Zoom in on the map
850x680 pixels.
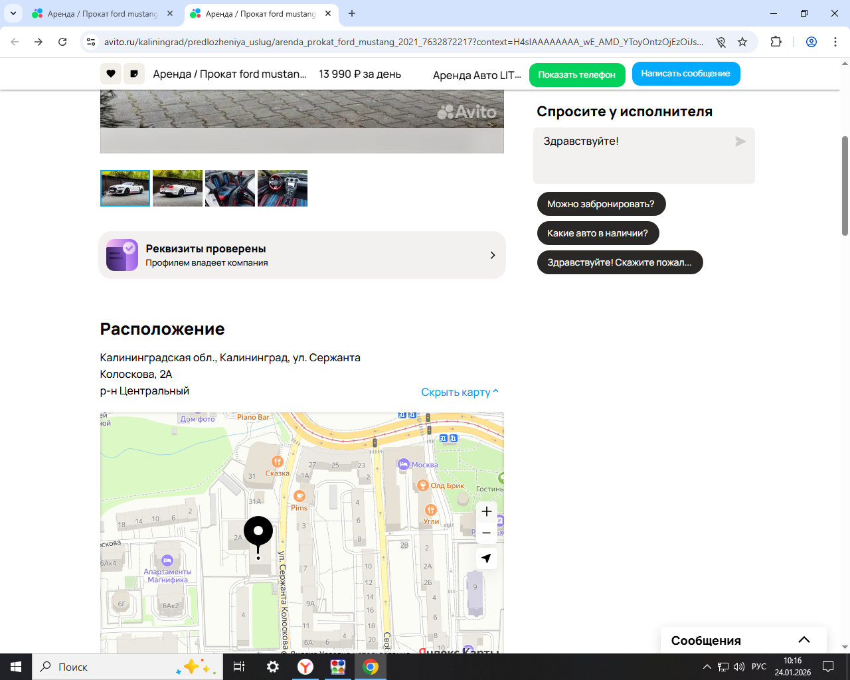487,511
